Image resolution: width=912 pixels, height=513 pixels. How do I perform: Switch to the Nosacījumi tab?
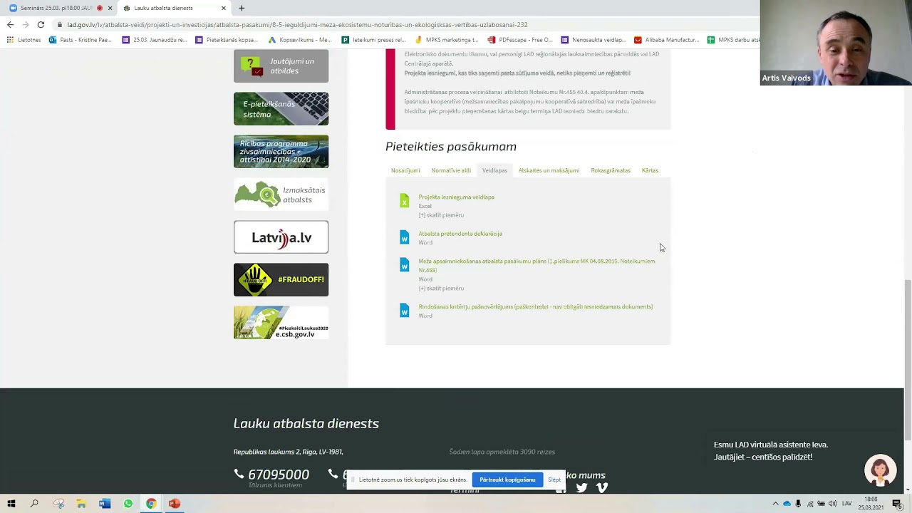point(405,170)
